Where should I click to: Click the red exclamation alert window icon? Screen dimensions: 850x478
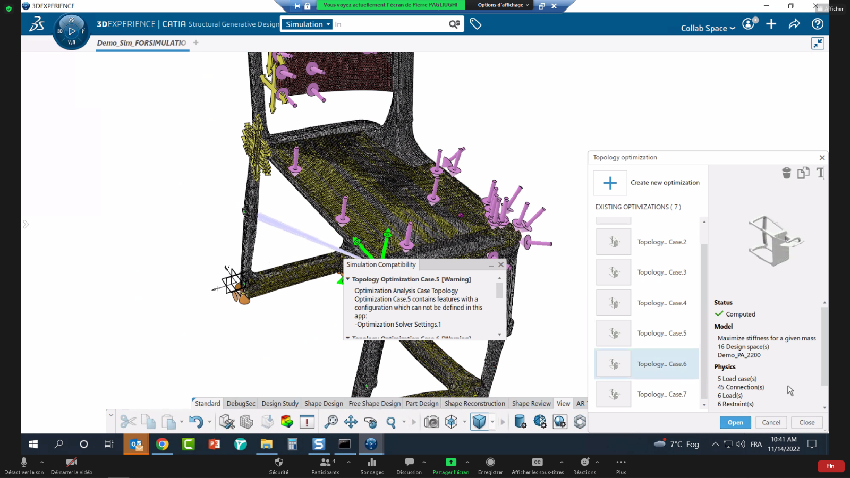pyautogui.click(x=307, y=422)
